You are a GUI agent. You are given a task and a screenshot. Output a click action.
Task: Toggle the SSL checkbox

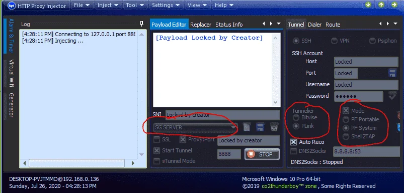pos(156,140)
